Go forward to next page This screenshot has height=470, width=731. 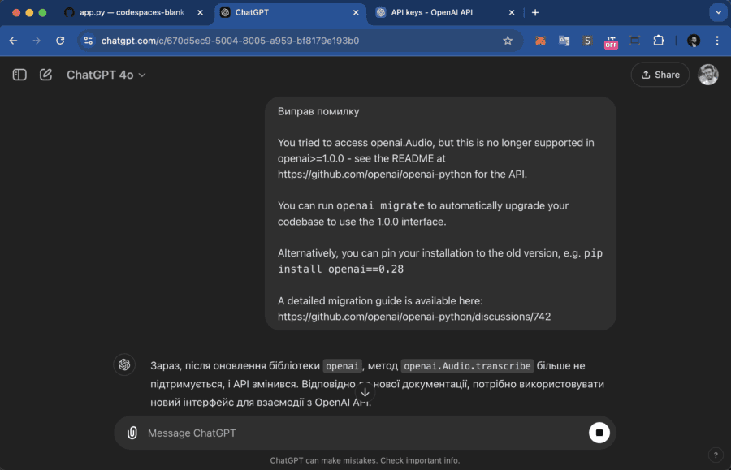coord(37,41)
